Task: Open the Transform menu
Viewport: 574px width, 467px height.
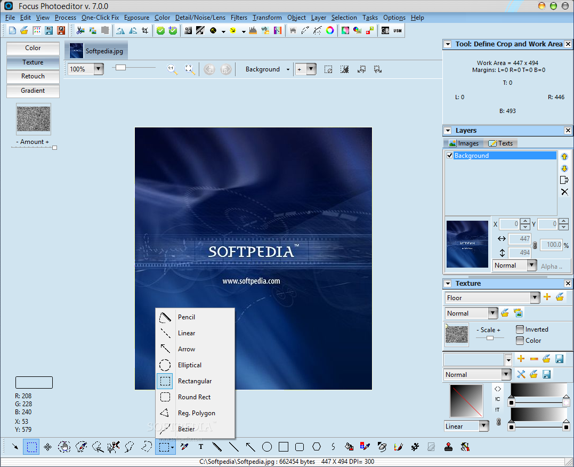Action: [x=267, y=18]
